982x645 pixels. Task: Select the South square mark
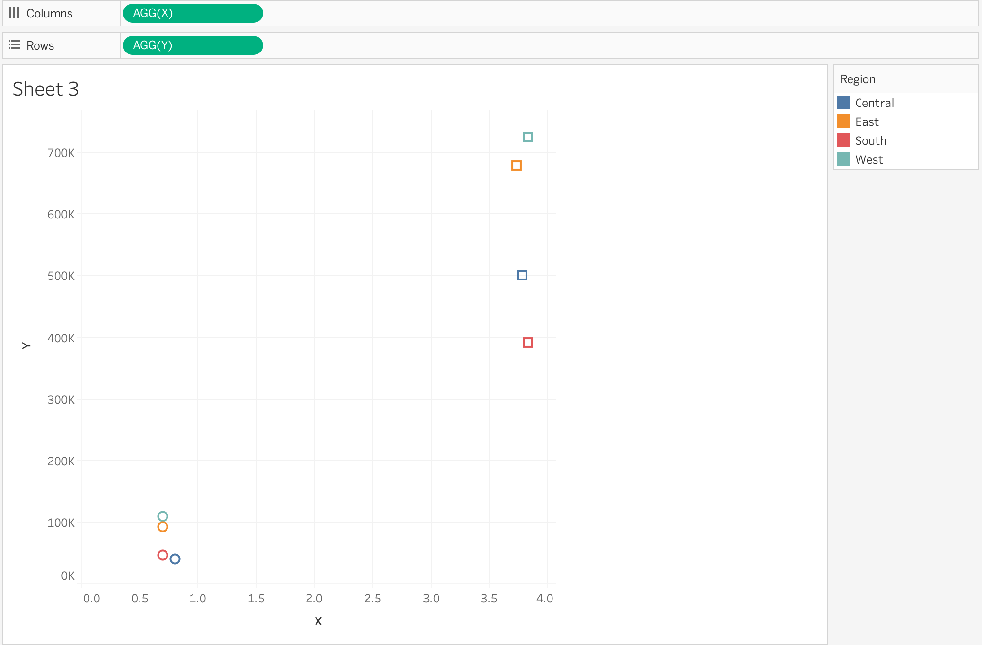527,342
